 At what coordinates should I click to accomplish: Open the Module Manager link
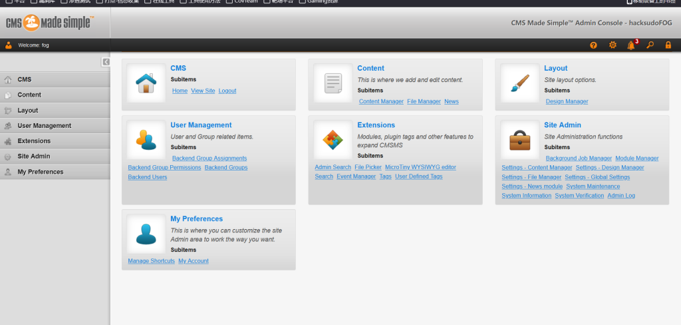pyautogui.click(x=636, y=159)
